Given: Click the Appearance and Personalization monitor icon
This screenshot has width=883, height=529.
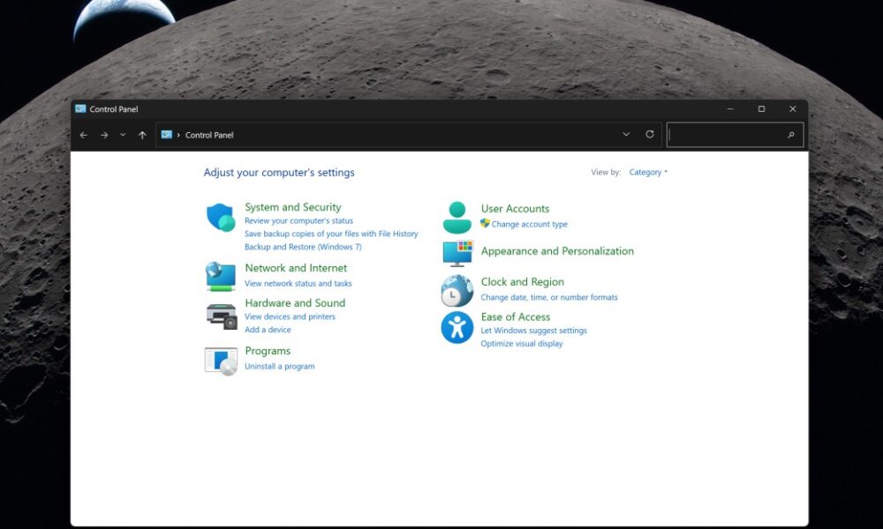Looking at the screenshot, I should (x=457, y=254).
